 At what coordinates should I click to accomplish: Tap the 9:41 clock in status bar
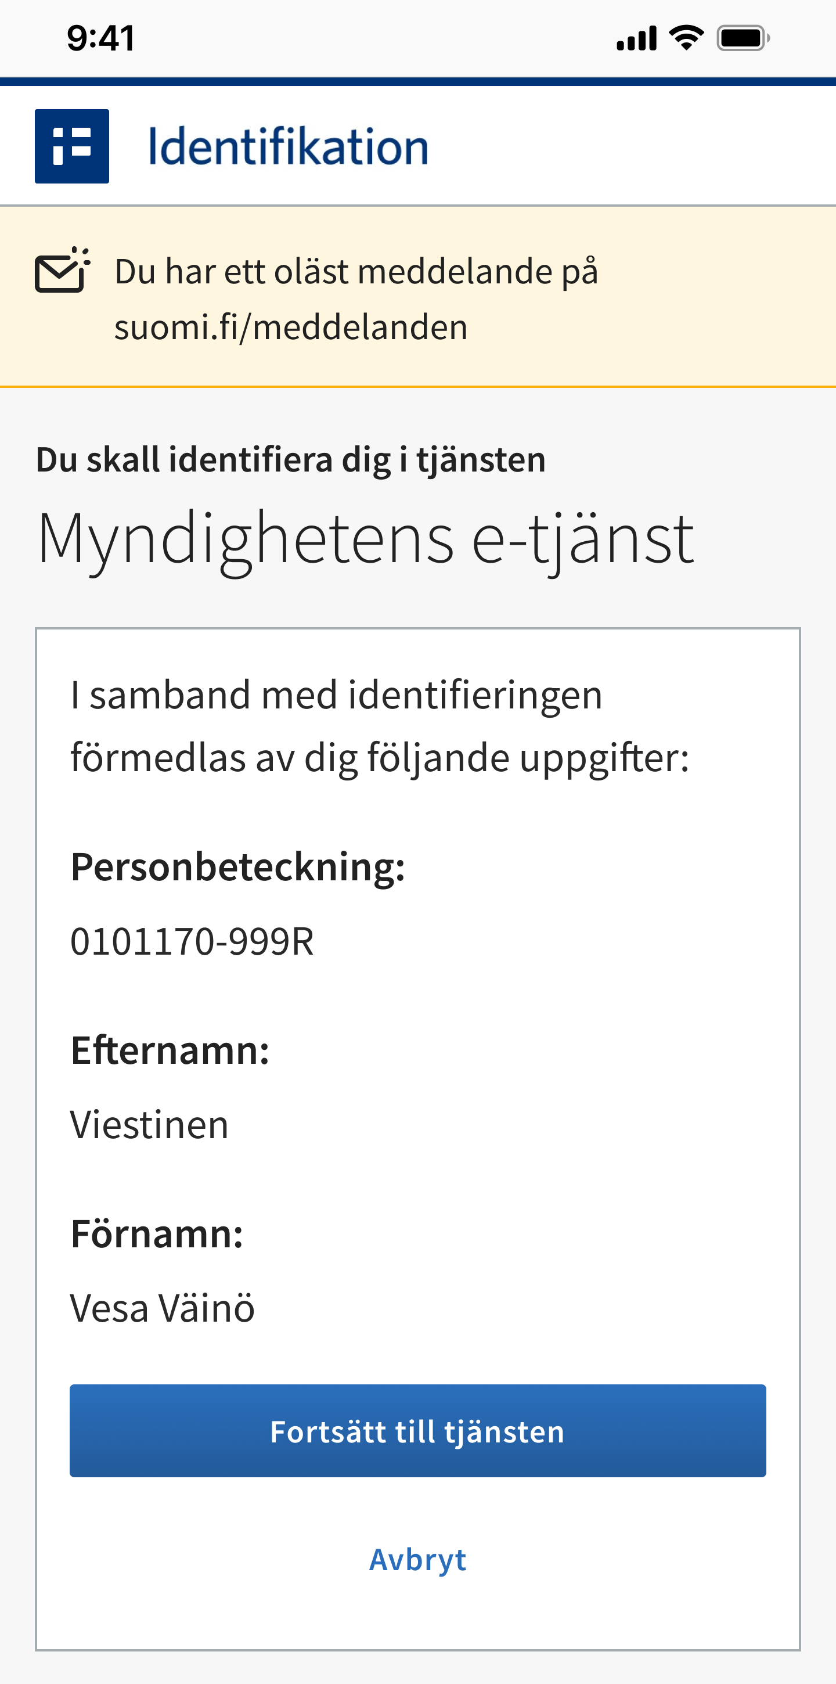100,38
